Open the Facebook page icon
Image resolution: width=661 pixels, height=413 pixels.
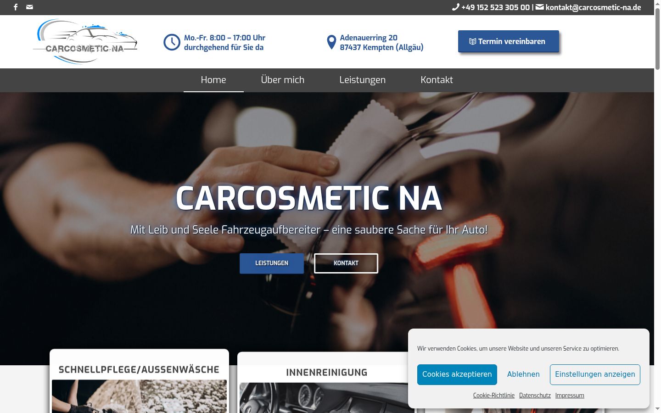coord(16,7)
